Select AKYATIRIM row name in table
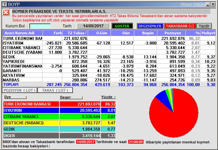 (14, 75)
